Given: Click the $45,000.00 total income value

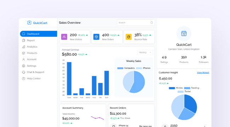Looking at the screenshot, I should [x=71, y=119].
